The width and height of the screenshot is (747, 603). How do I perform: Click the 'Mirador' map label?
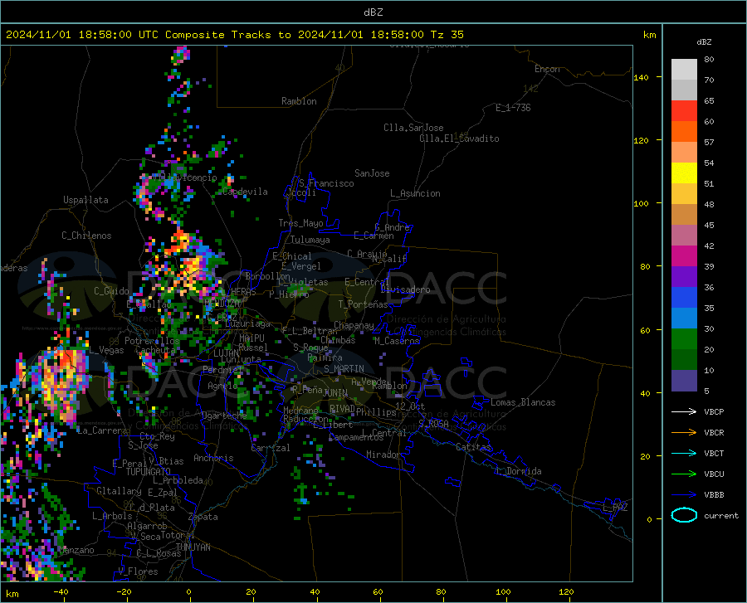383,455
